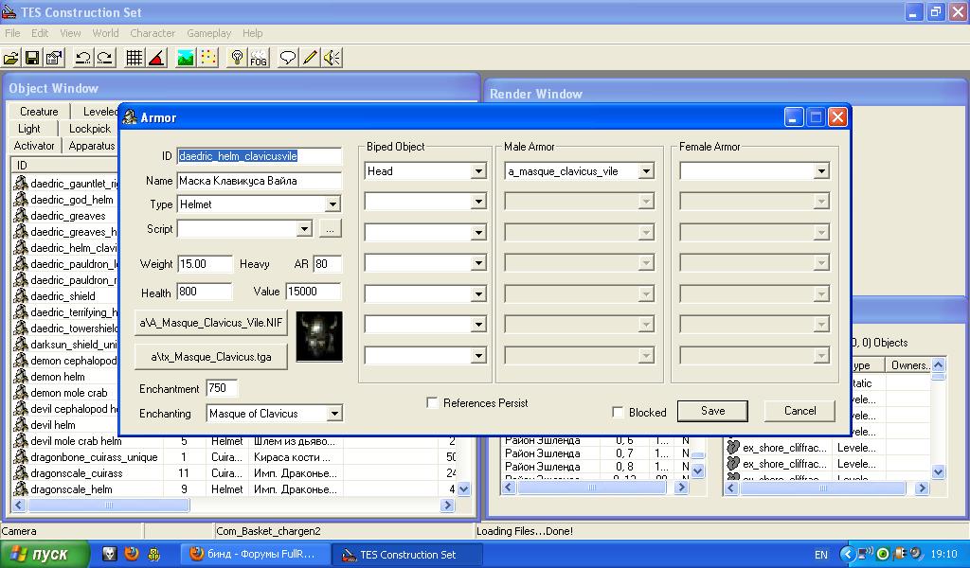Toggle angle snap in the toolbar
Screen dimensions: 970x568
pos(156,58)
